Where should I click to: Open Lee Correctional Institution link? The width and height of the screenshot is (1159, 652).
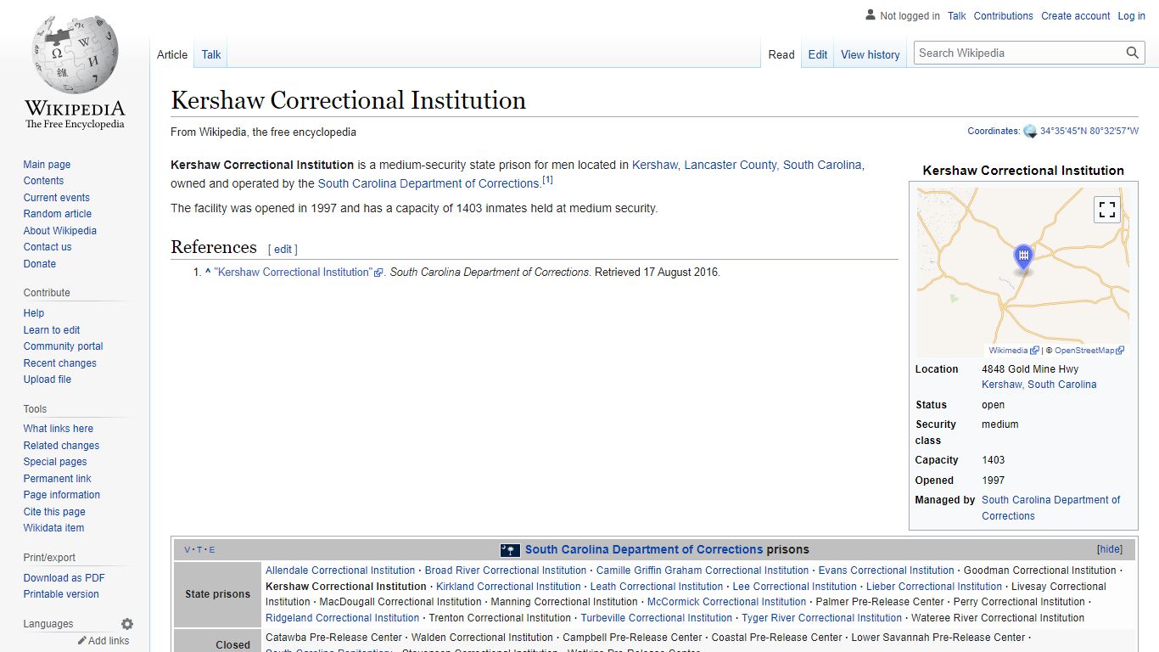795,587
